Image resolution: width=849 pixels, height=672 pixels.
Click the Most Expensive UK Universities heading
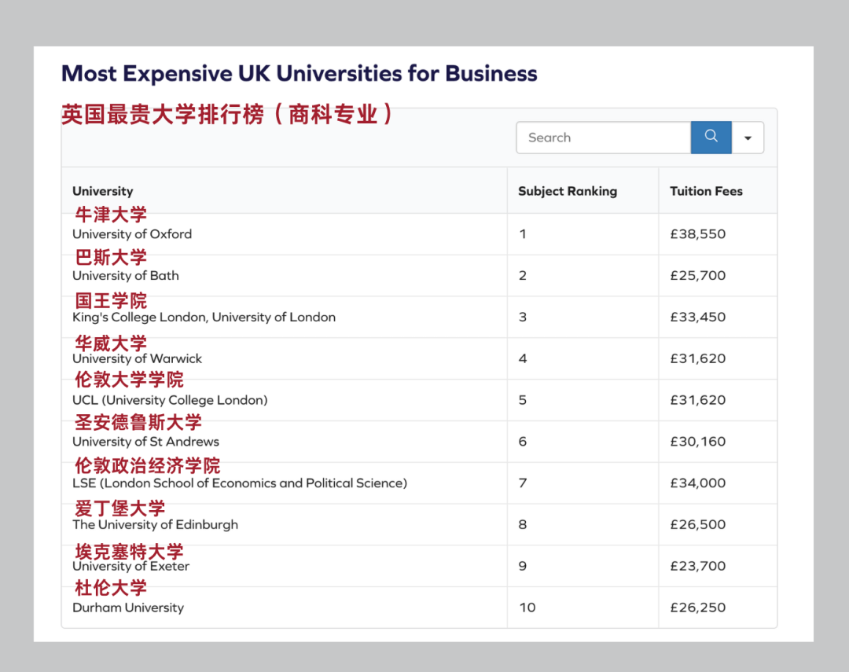[300, 74]
